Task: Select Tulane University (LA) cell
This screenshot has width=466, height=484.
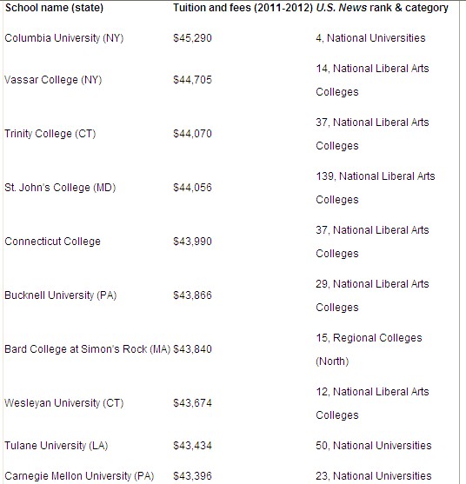Action: click(x=57, y=446)
